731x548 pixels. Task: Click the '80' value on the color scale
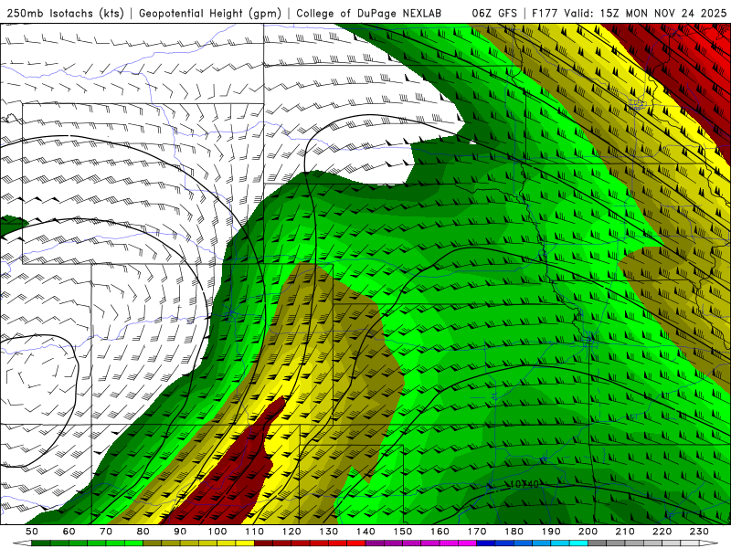[143, 532]
